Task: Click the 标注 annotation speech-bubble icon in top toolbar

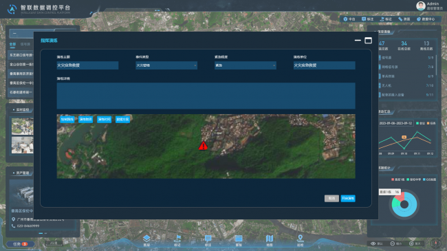Action: click(x=364, y=19)
